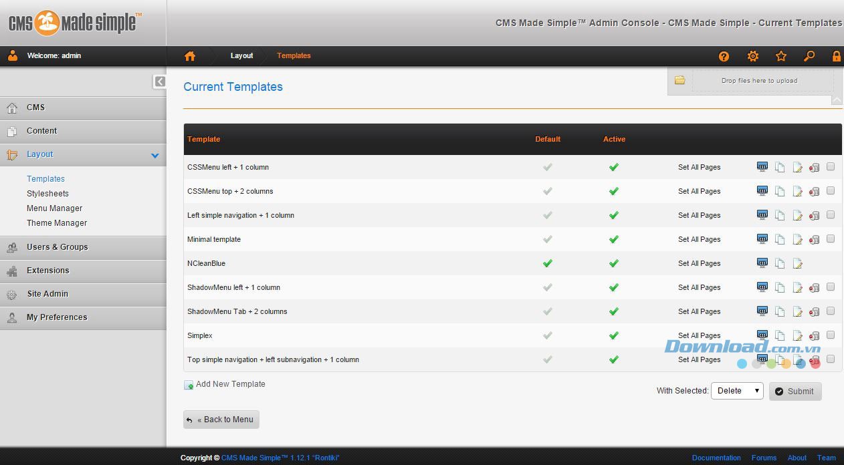Click the settings gear in the top bar
The height and width of the screenshot is (465, 844).
[x=752, y=56]
